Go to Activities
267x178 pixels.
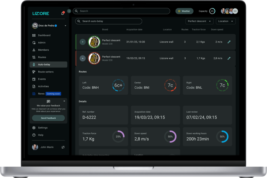coord(48,87)
